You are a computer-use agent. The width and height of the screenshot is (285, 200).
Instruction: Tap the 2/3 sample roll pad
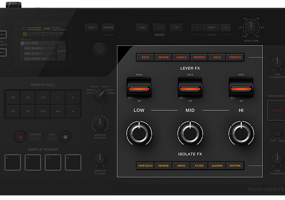coord(43,111)
